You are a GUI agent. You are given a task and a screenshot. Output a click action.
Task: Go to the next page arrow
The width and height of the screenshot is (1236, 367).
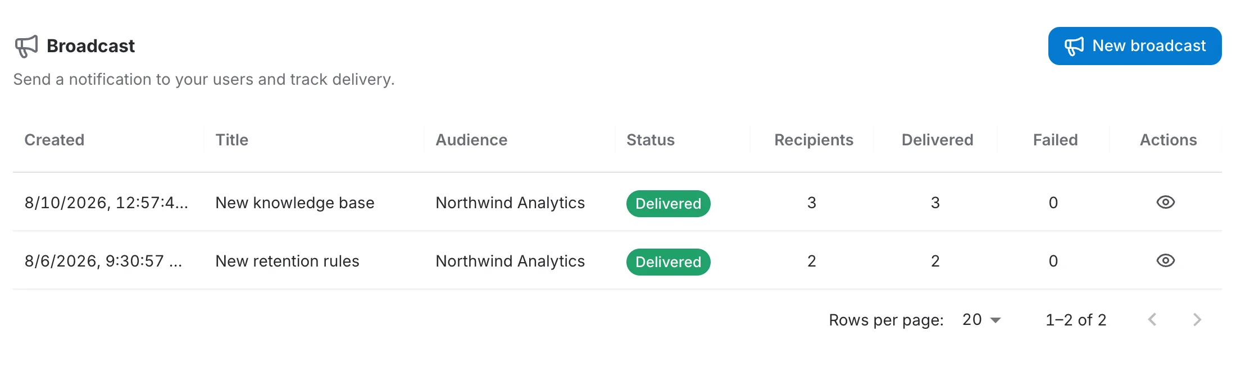pos(1197,320)
